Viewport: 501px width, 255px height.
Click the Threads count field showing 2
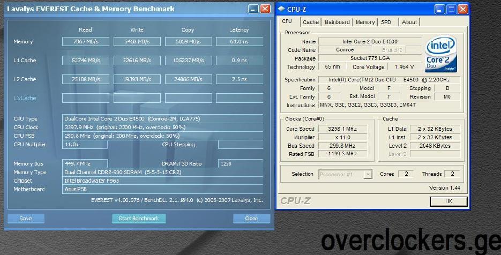(x=452, y=174)
